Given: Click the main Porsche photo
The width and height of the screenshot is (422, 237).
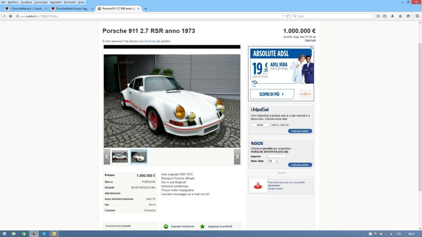Looking at the screenshot, I should (x=172, y=101).
